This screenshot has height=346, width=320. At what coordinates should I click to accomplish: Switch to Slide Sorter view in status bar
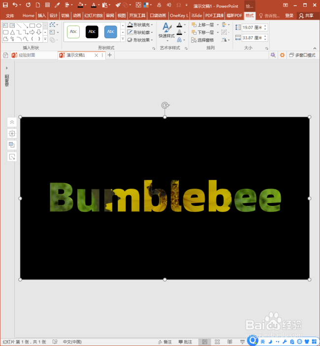[x=217, y=342]
